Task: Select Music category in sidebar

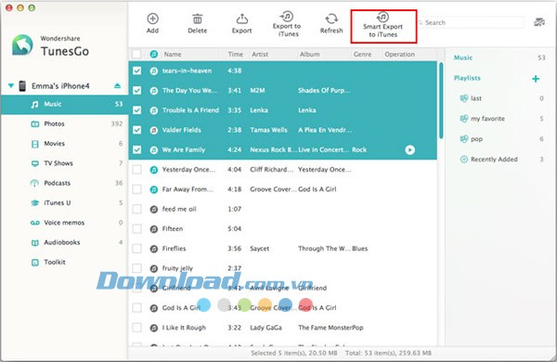Action: 64,104
